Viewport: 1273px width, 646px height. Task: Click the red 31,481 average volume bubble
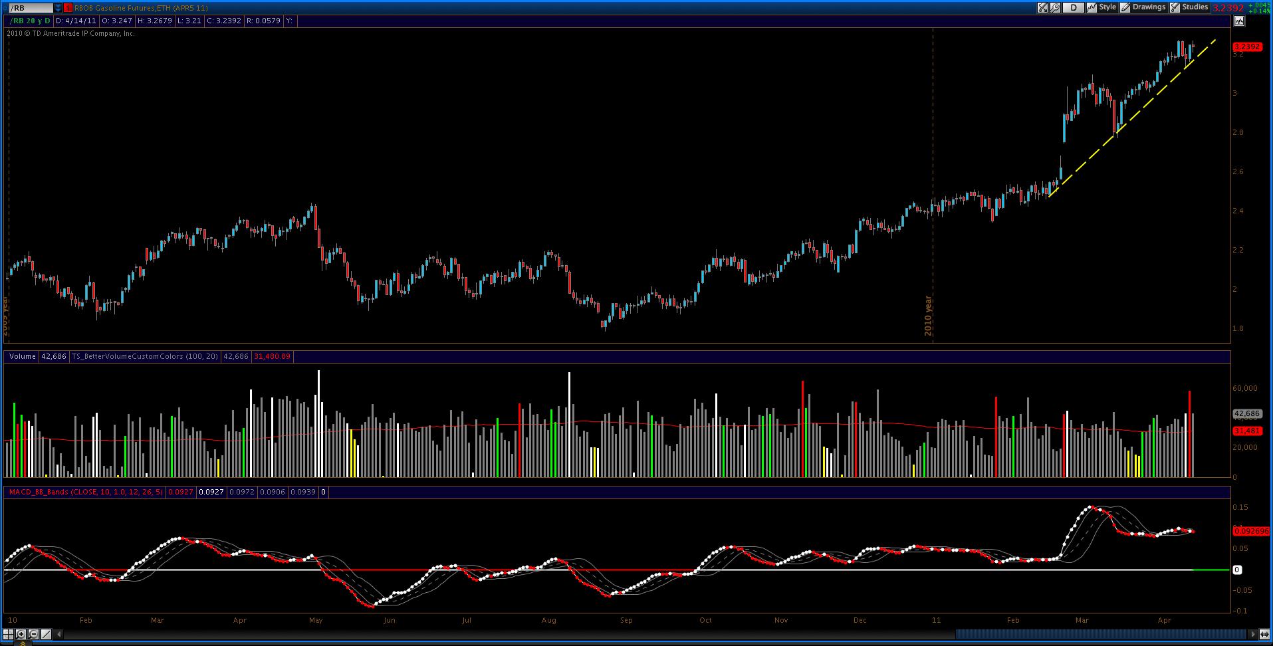click(1246, 431)
